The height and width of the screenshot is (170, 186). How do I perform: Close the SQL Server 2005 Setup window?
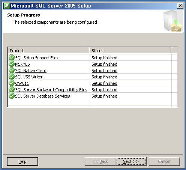click(x=180, y=6)
